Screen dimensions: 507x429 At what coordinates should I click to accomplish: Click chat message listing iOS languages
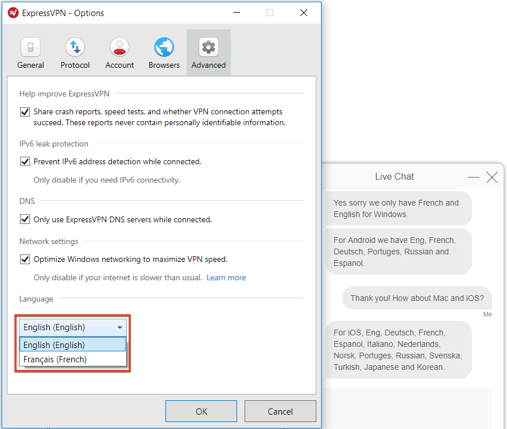point(398,350)
